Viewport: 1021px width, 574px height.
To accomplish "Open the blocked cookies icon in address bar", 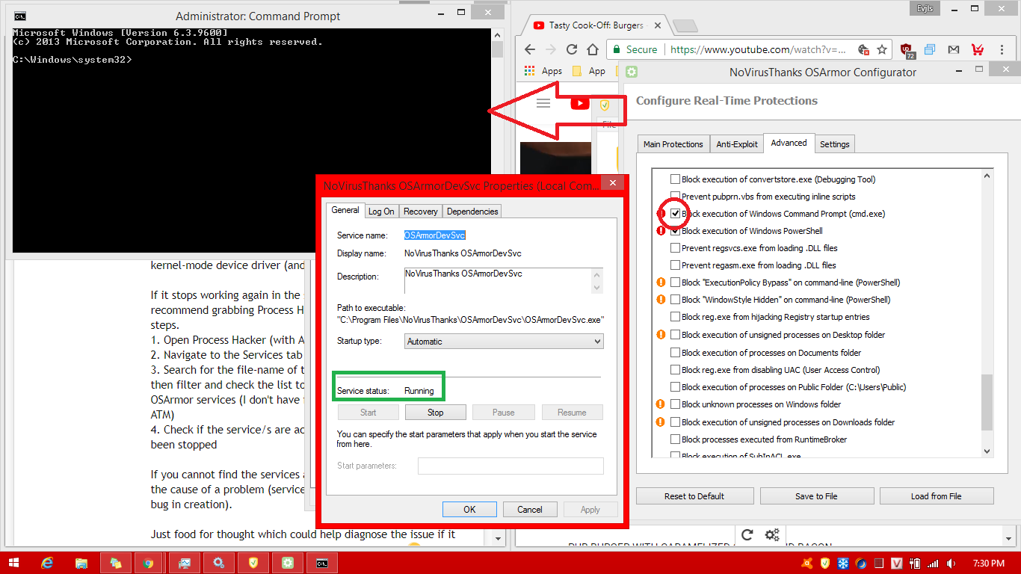I will (864, 49).
